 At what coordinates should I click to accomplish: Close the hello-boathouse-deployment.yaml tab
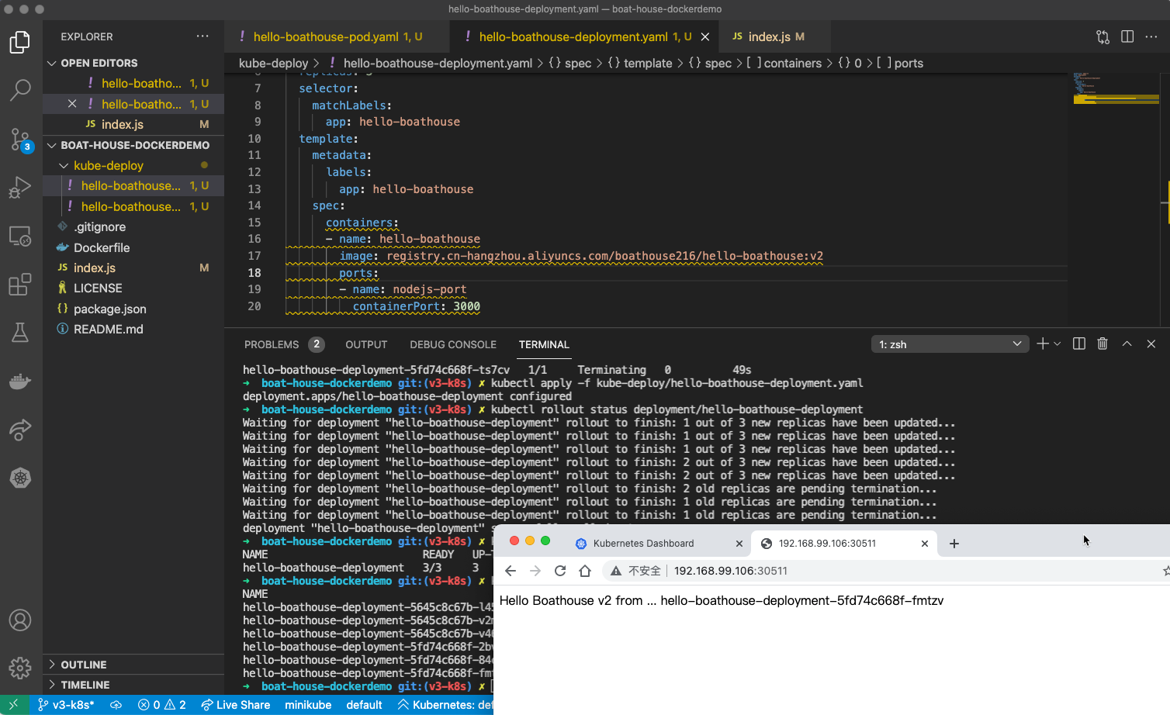pos(705,36)
